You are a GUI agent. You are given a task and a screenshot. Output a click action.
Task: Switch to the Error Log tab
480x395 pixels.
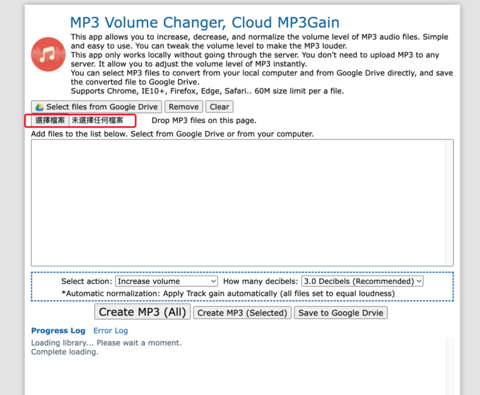point(111,331)
